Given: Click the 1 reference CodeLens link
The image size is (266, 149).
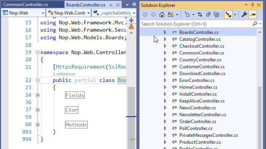Looking at the screenshot, I should [64, 74].
